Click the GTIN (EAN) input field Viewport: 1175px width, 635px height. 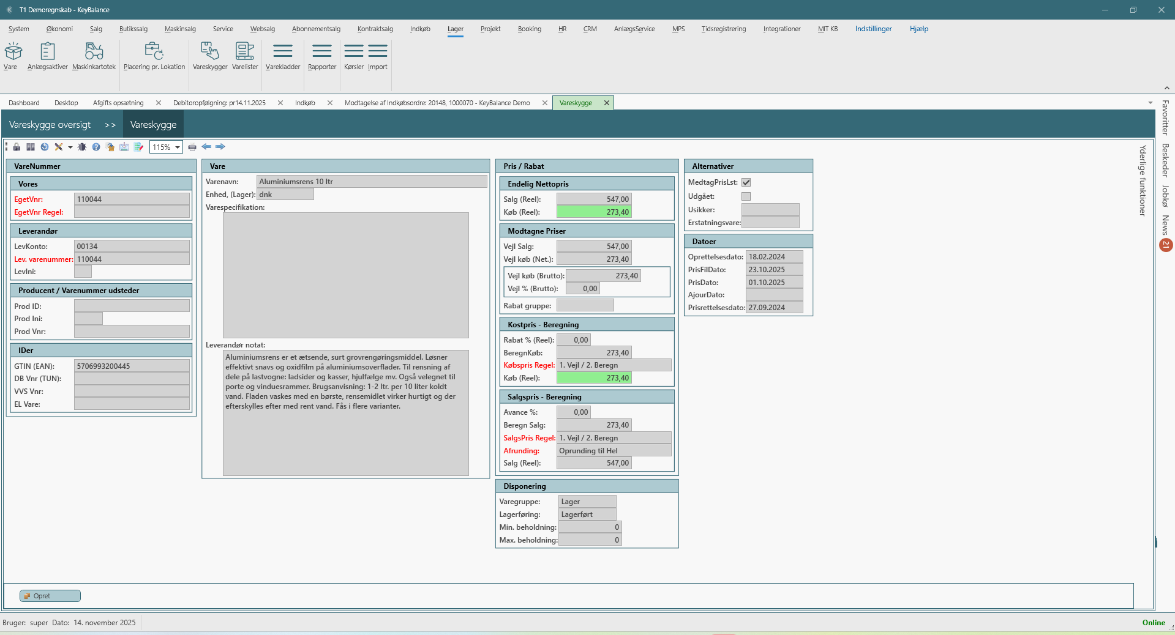coord(132,366)
